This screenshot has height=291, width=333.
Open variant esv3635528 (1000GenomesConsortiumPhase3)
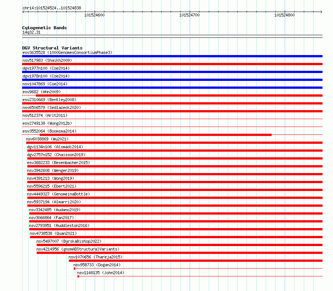click(67, 52)
